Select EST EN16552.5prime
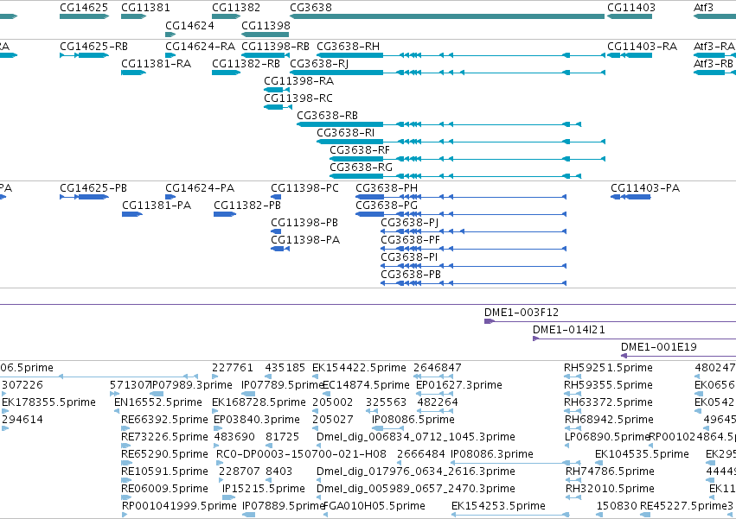The image size is (736, 519). click(158, 402)
